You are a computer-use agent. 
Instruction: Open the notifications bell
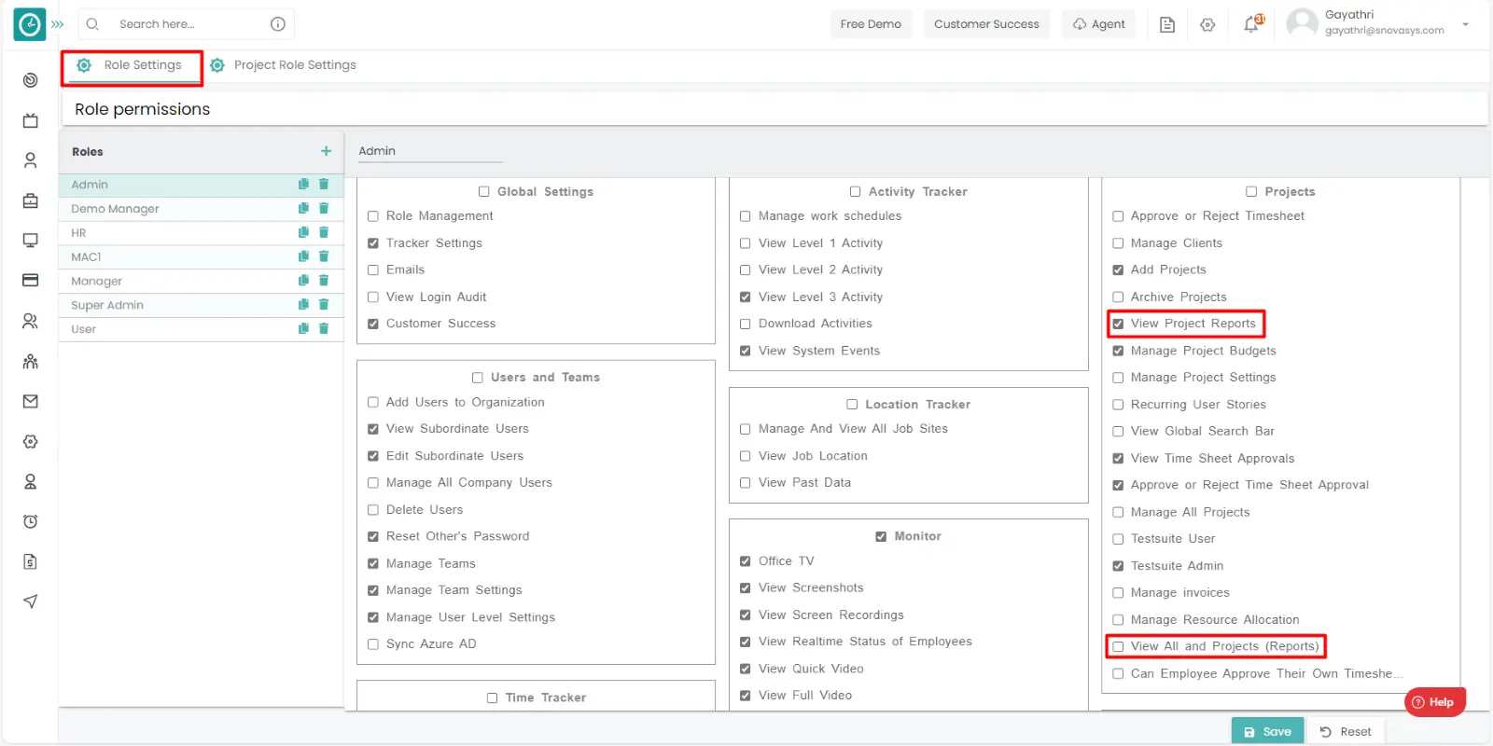pyautogui.click(x=1252, y=24)
